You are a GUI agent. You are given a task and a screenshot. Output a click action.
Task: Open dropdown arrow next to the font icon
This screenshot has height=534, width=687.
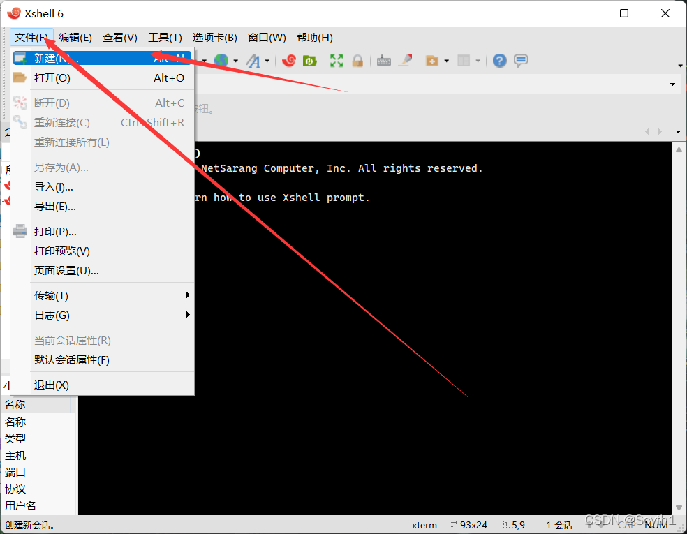tap(267, 61)
